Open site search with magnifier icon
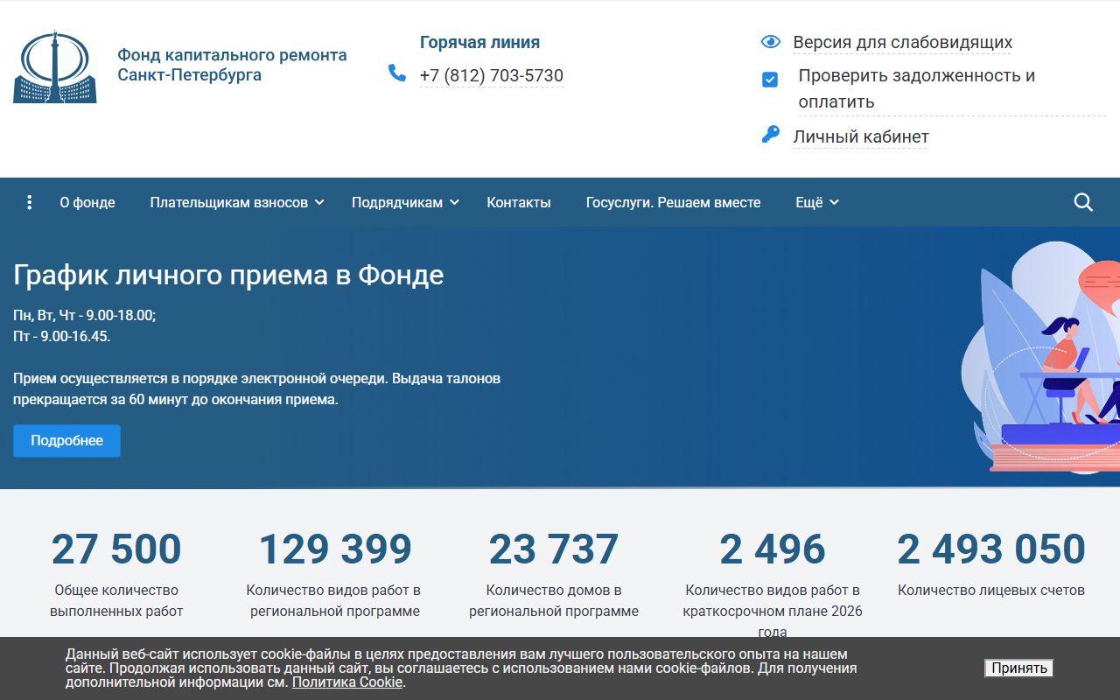This screenshot has height=700, width=1120. point(1083,202)
